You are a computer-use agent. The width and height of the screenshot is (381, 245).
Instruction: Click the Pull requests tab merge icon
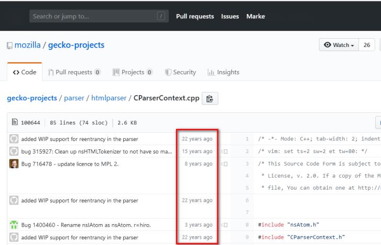51,73
